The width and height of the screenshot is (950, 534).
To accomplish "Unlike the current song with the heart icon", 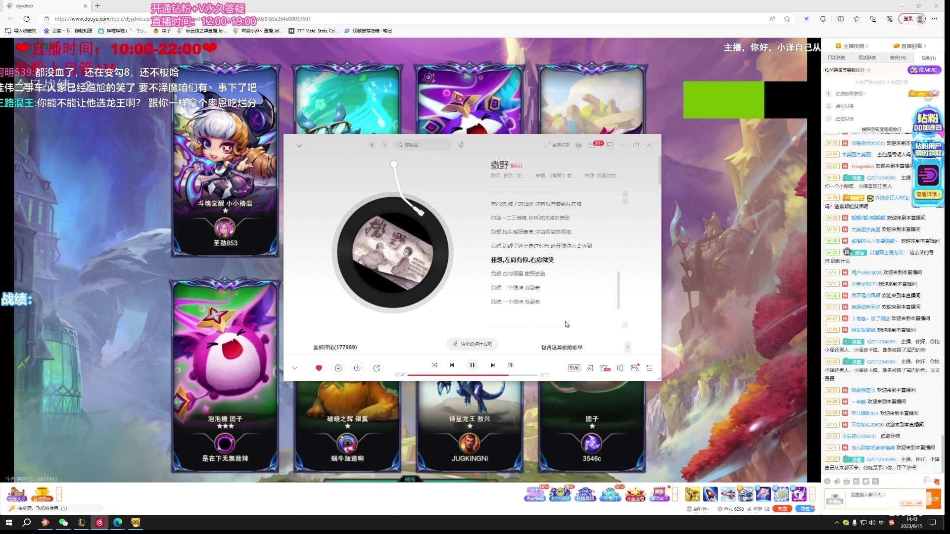I will pyautogui.click(x=319, y=368).
